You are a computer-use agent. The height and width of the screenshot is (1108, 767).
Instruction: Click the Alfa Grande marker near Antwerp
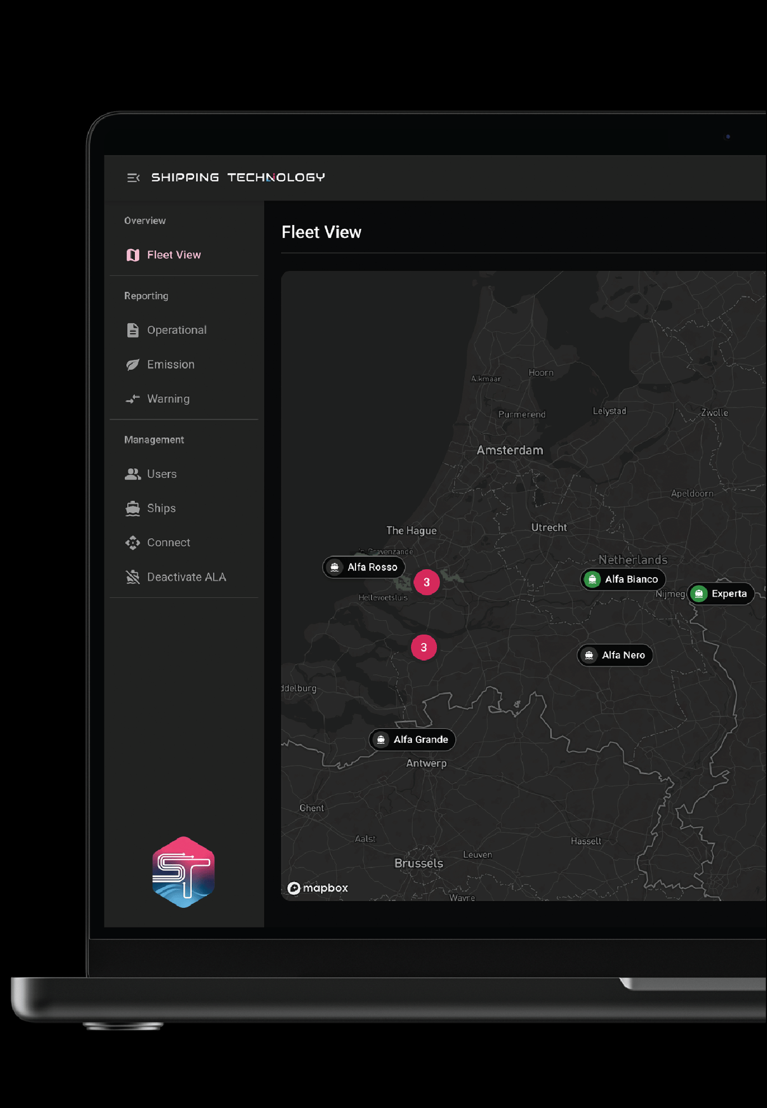pyautogui.click(x=412, y=739)
